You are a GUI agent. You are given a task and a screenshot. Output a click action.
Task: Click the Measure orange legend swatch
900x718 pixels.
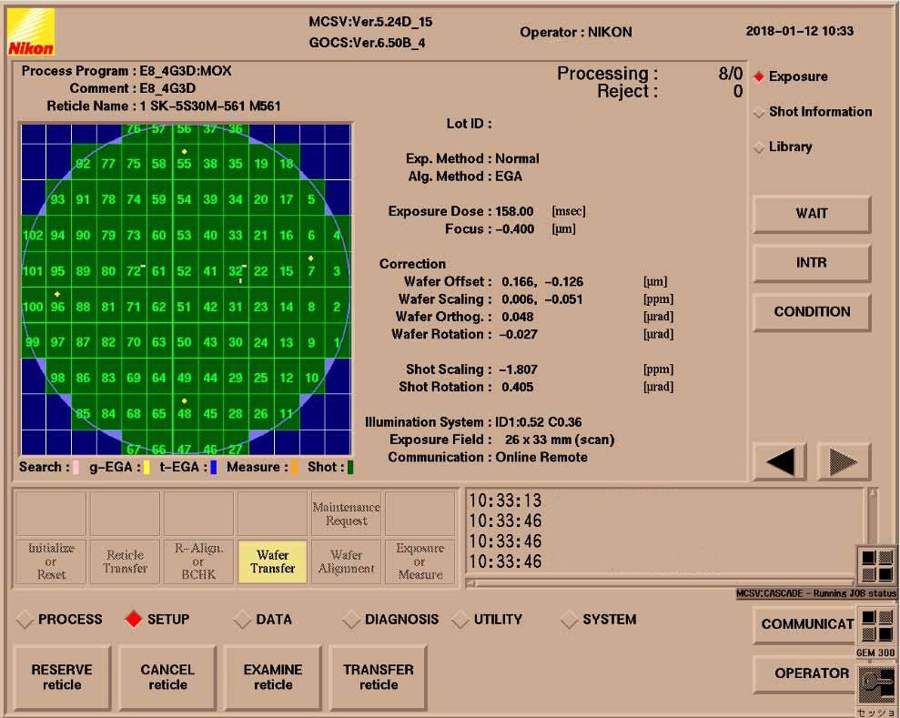pyautogui.click(x=294, y=468)
